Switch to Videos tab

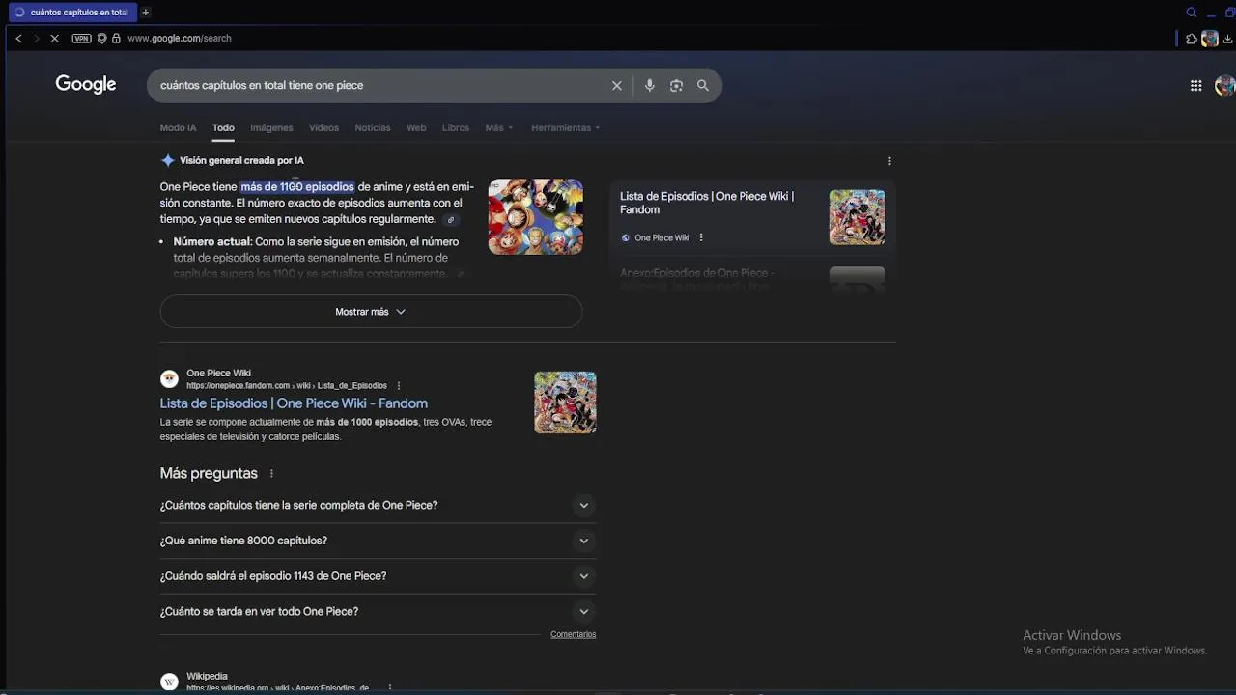[323, 128]
